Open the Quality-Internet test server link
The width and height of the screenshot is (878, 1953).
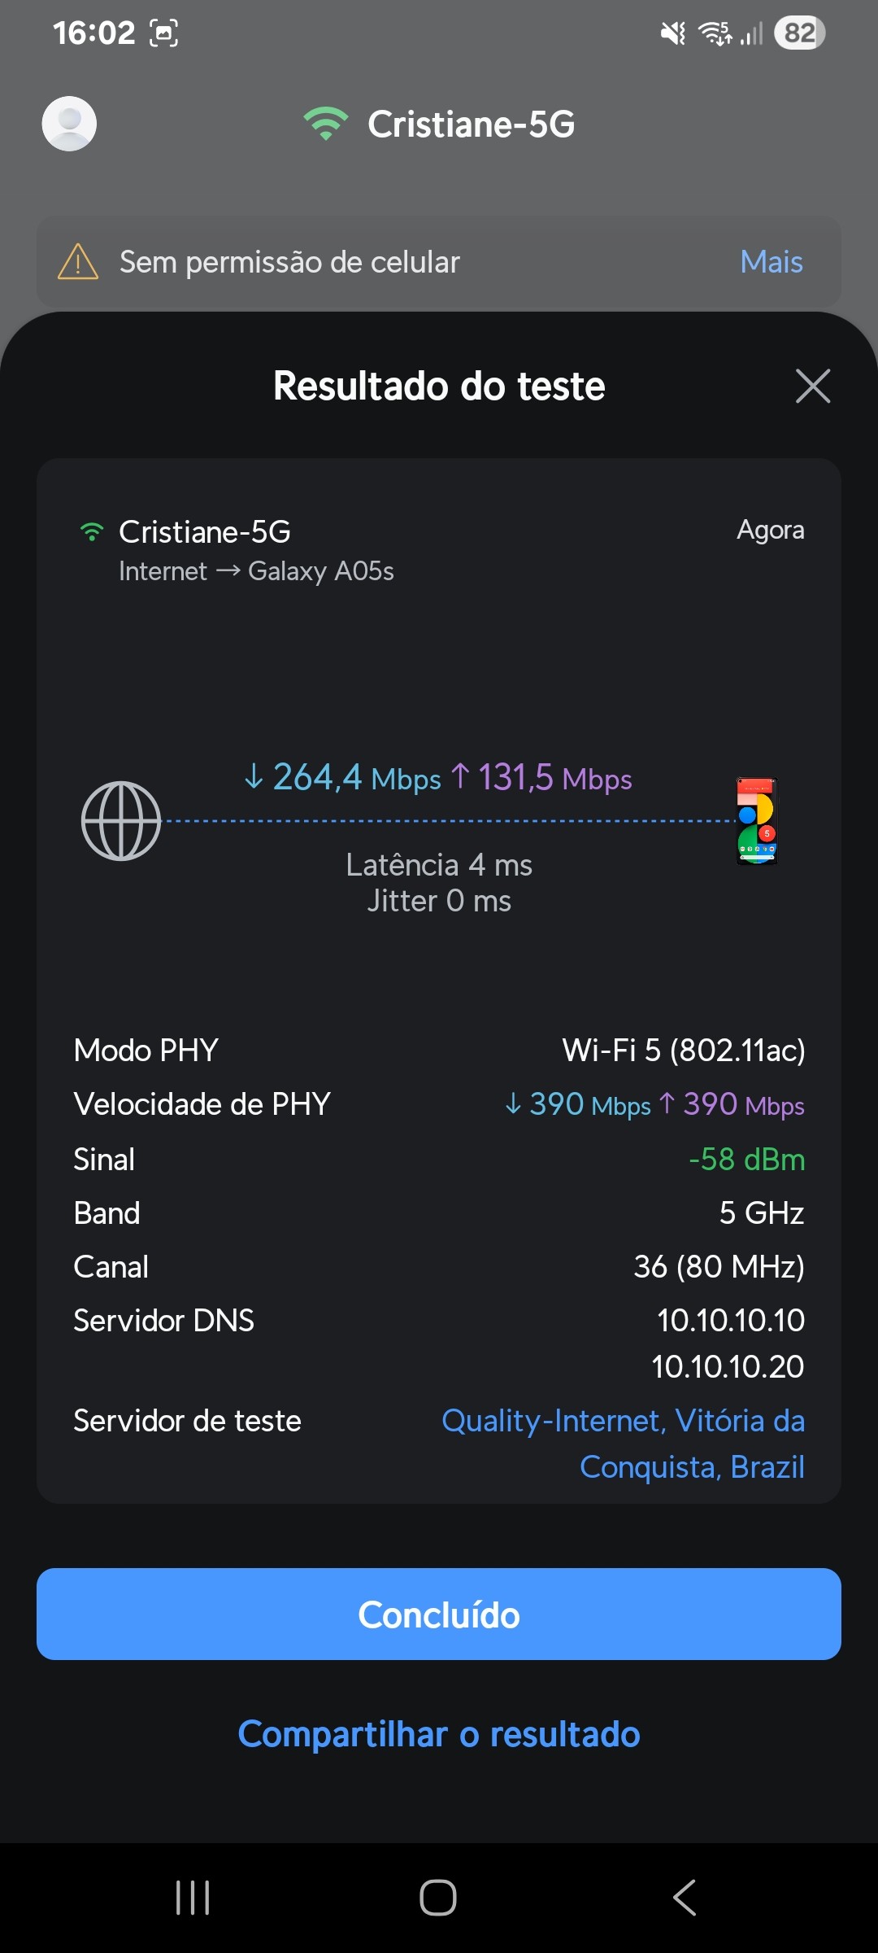click(623, 1444)
